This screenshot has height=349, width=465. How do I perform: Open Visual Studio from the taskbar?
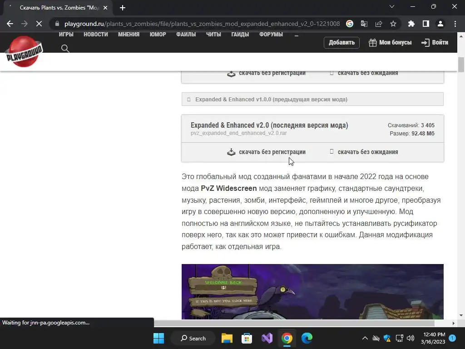[x=267, y=338]
